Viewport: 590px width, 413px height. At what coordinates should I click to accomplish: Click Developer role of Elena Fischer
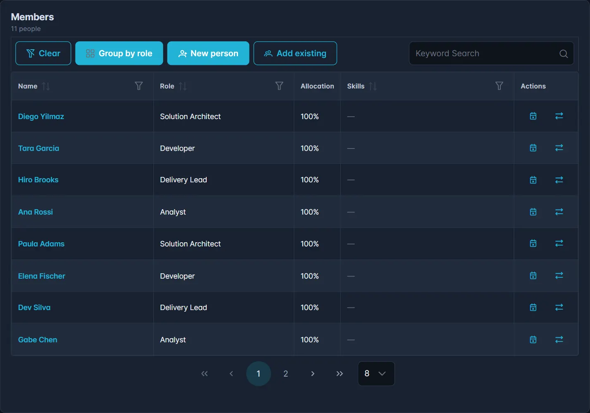177,276
